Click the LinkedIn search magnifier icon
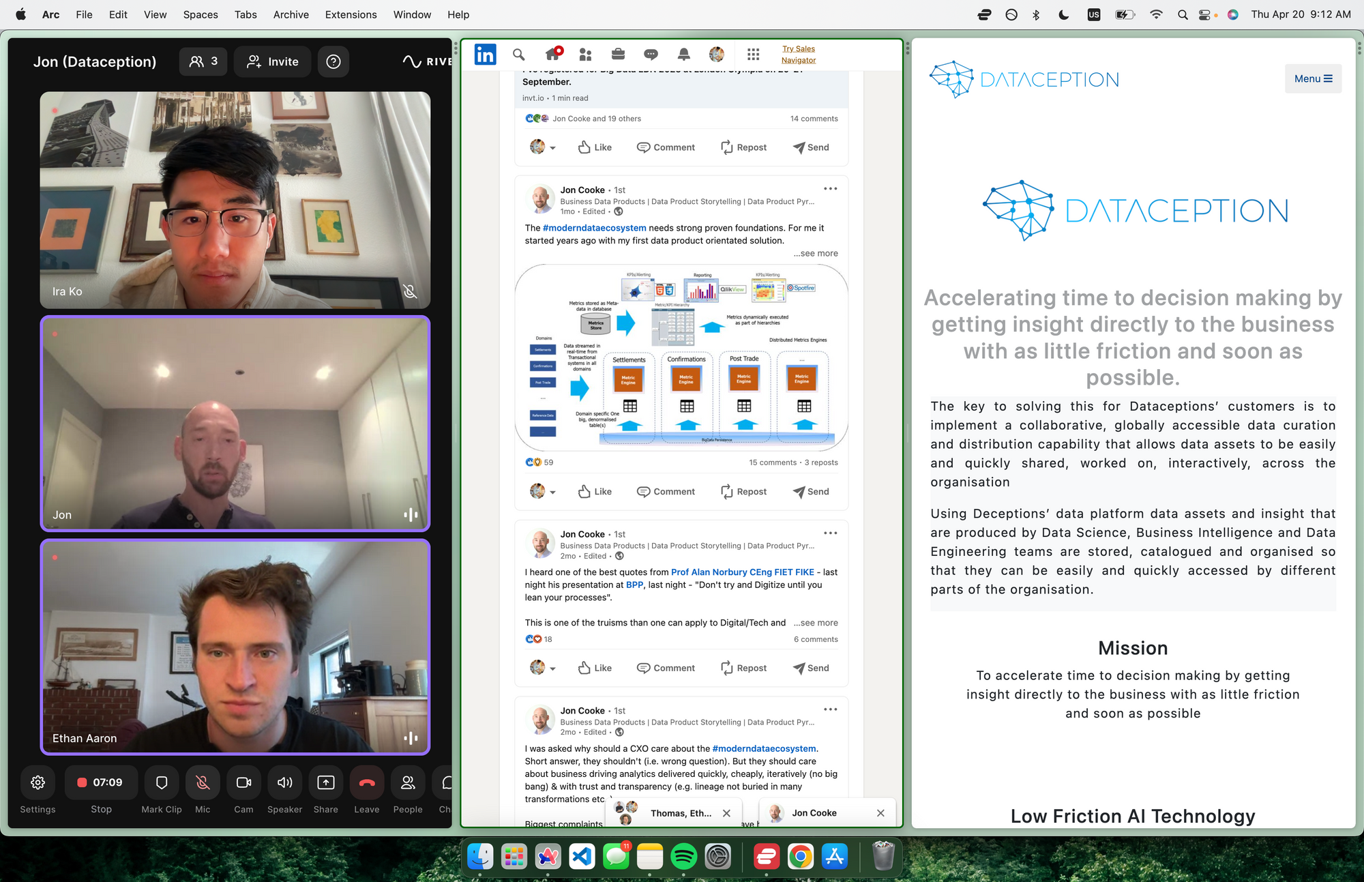 pyautogui.click(x=518, y=55)
